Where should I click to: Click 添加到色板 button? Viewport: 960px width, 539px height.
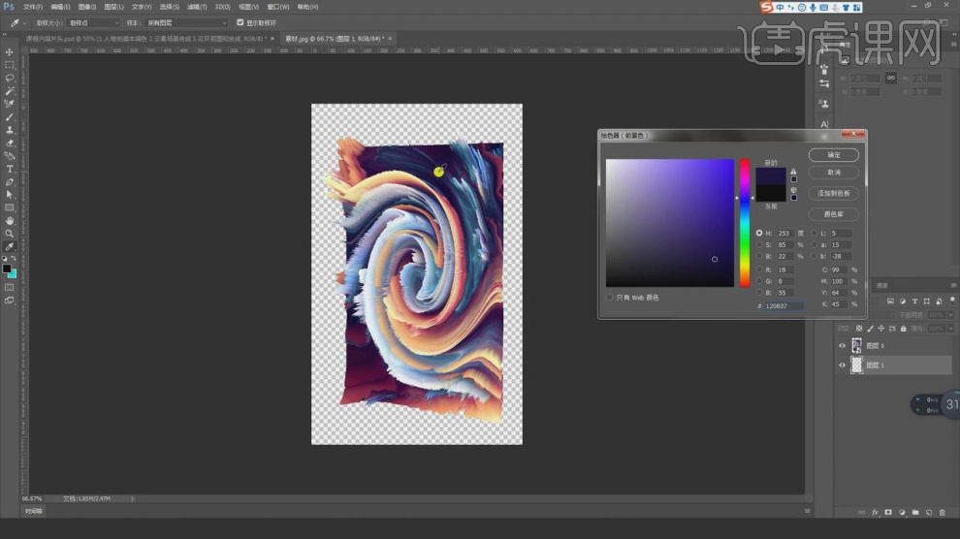click(833, 193)
